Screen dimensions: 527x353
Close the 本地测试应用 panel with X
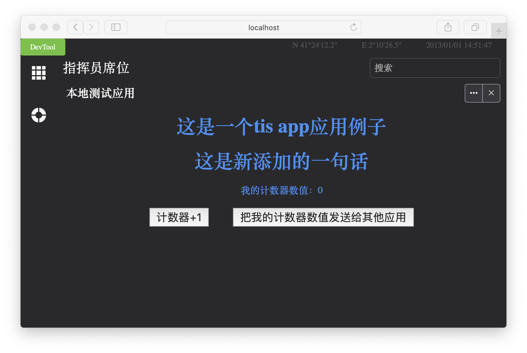click(x=491, y=93)
